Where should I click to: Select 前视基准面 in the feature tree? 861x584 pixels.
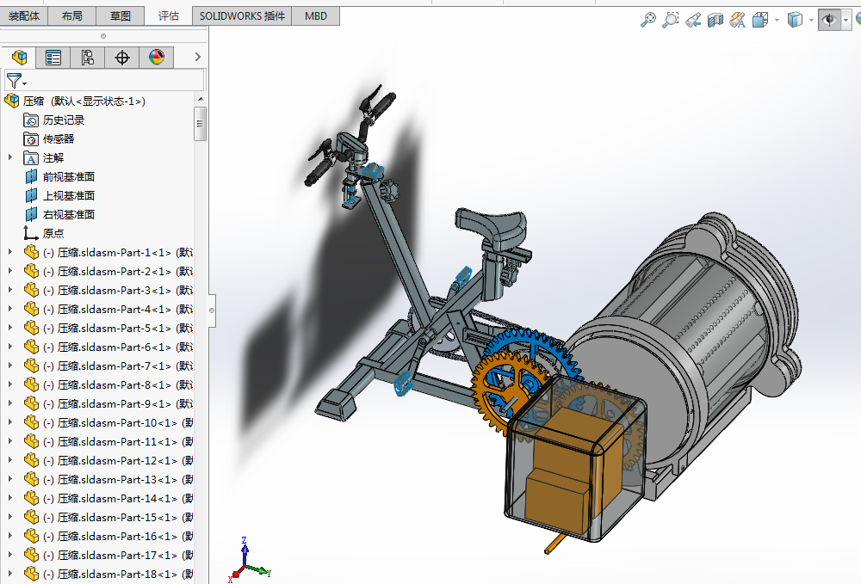click(x=68, y=176)
